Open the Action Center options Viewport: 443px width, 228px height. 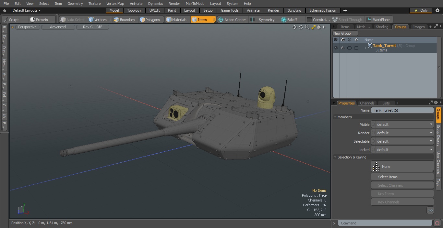pyautogui.click(x=232, y=20)
